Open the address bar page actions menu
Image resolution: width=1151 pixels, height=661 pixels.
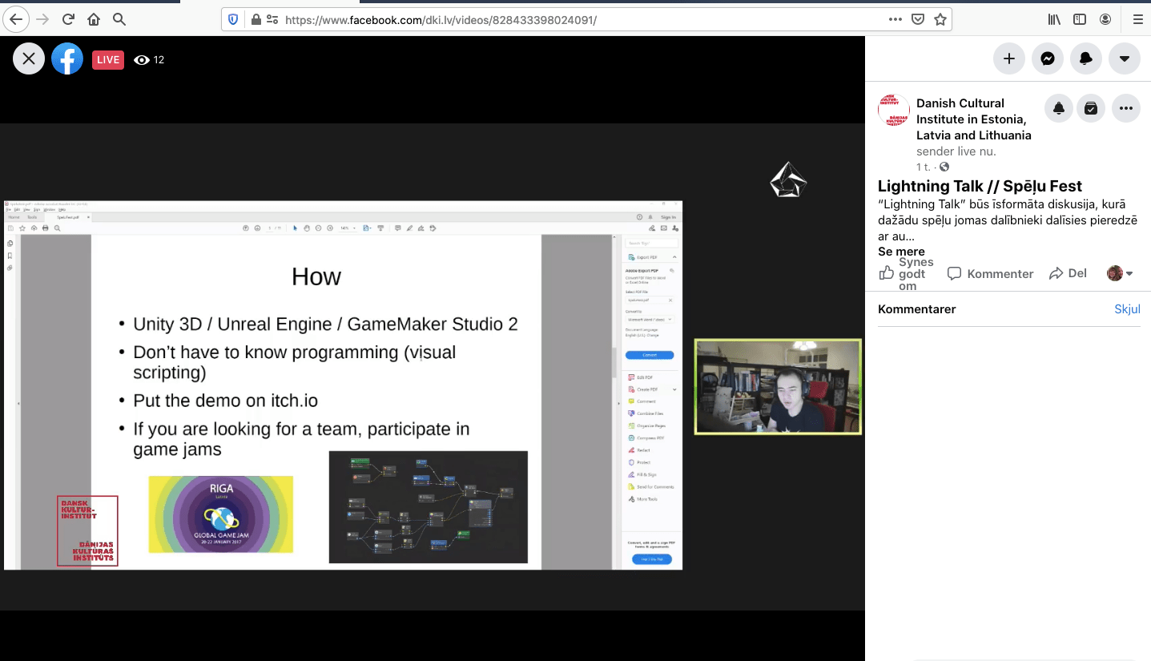pos(895,19)
